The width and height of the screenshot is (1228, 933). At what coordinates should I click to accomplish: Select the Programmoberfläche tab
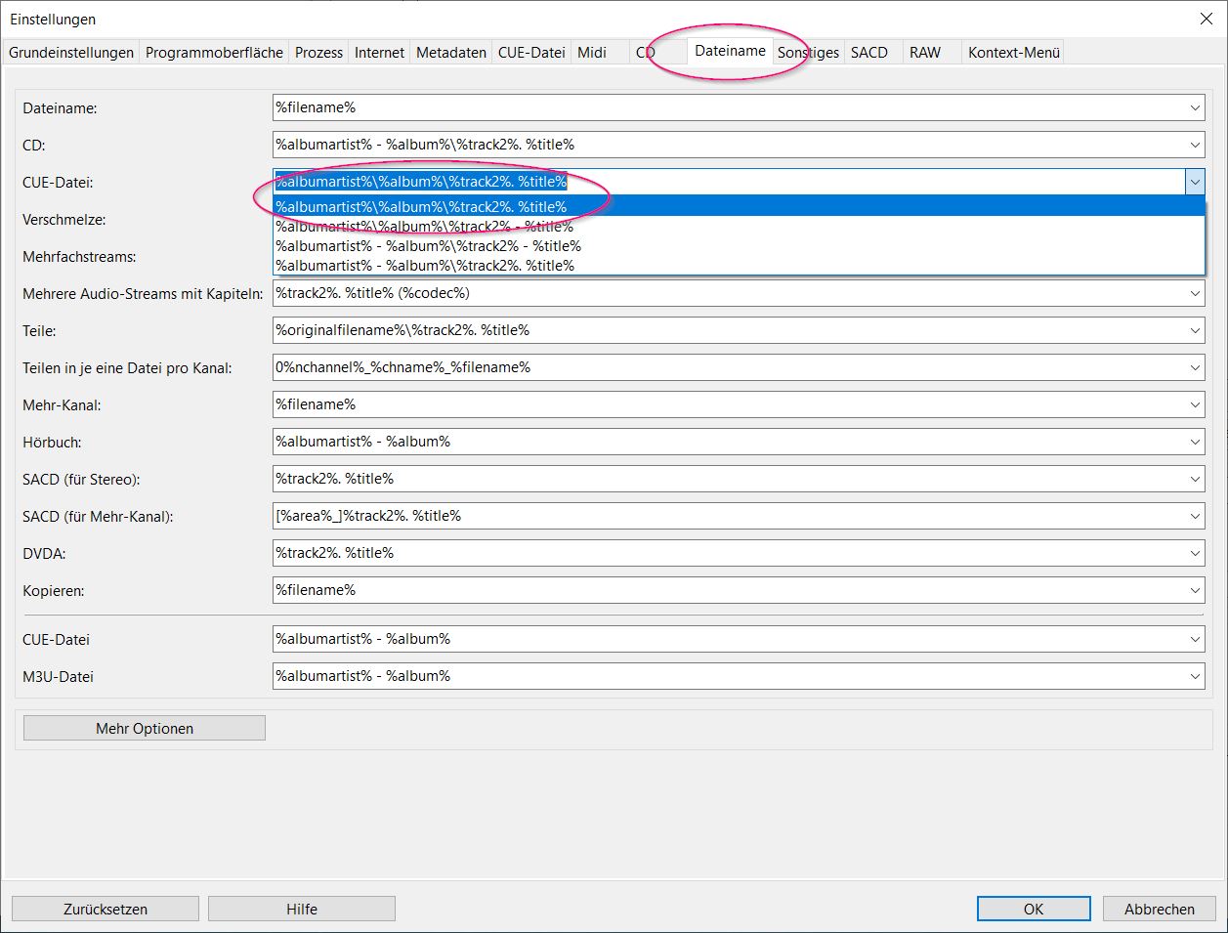click(x=214, y=53)
